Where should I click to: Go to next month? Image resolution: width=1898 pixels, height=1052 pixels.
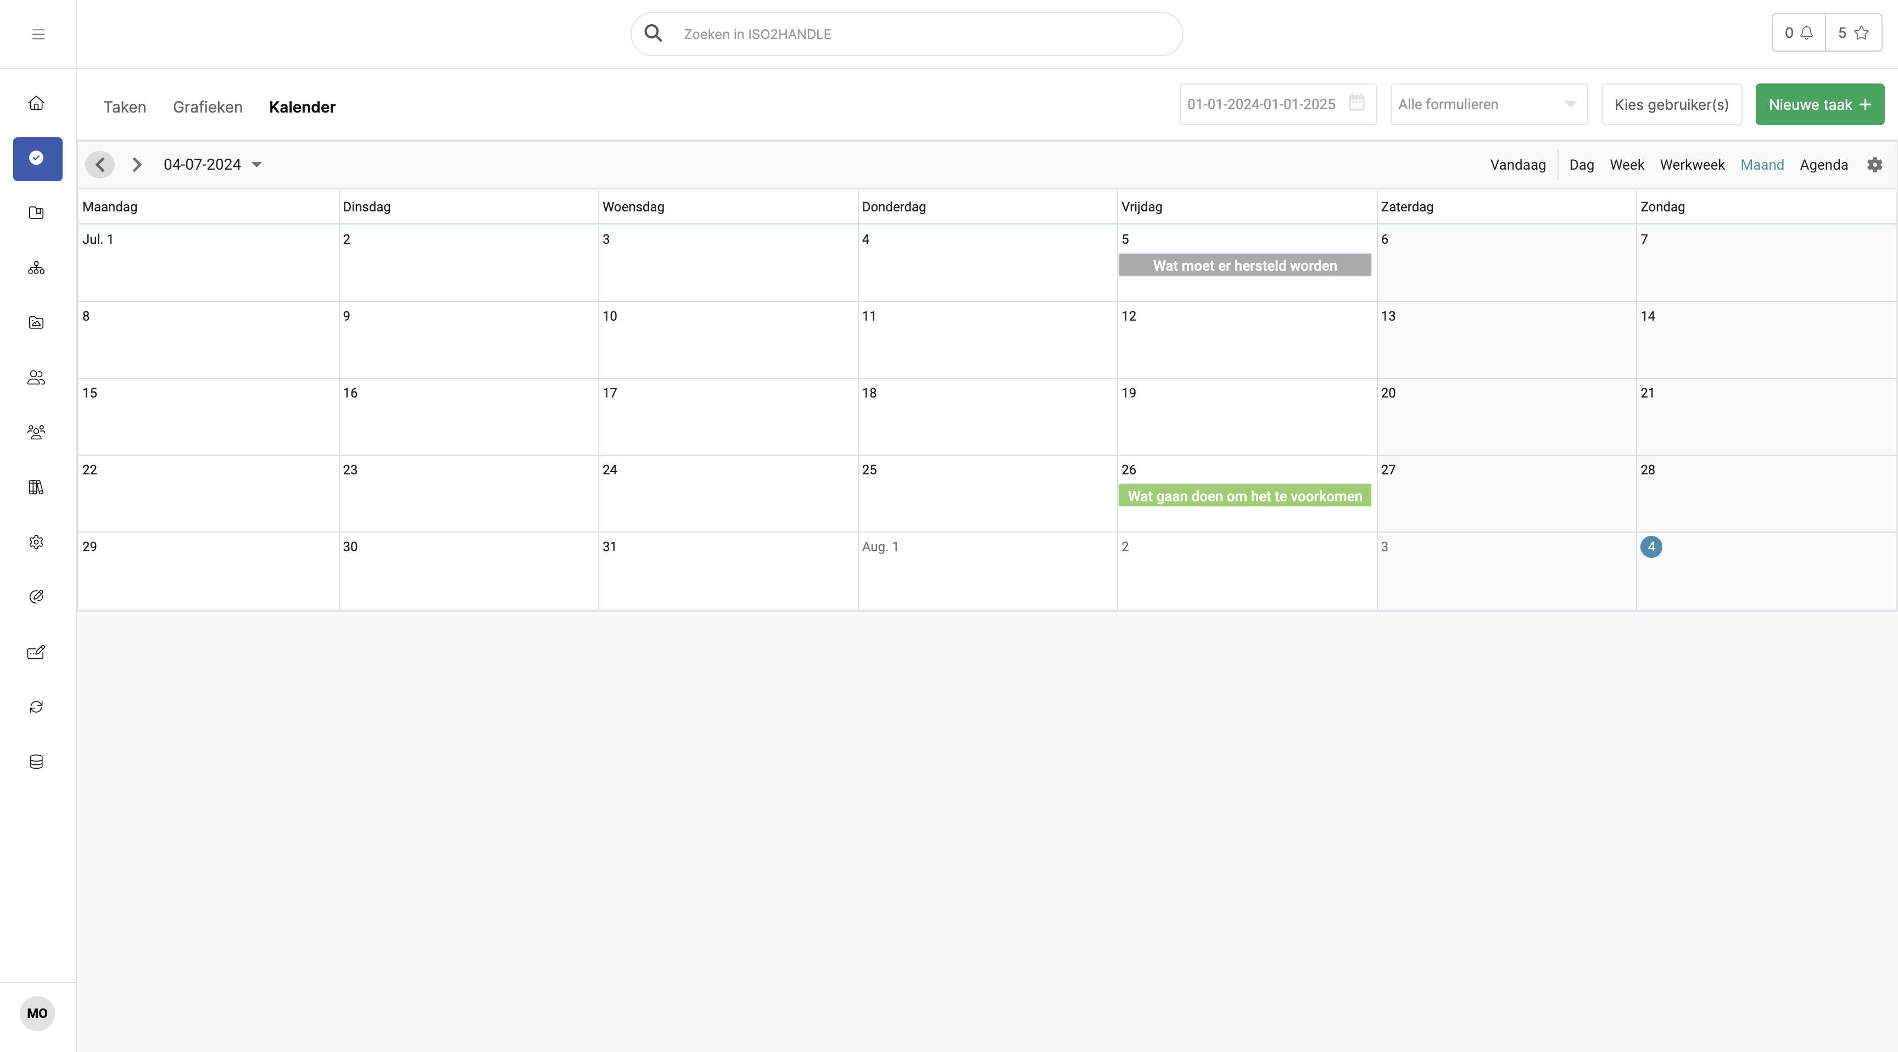[x=136, y=164]
